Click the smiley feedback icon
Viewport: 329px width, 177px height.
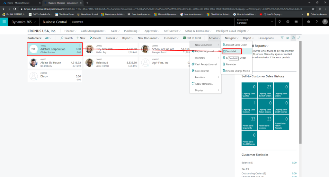[x=288, y=22]
